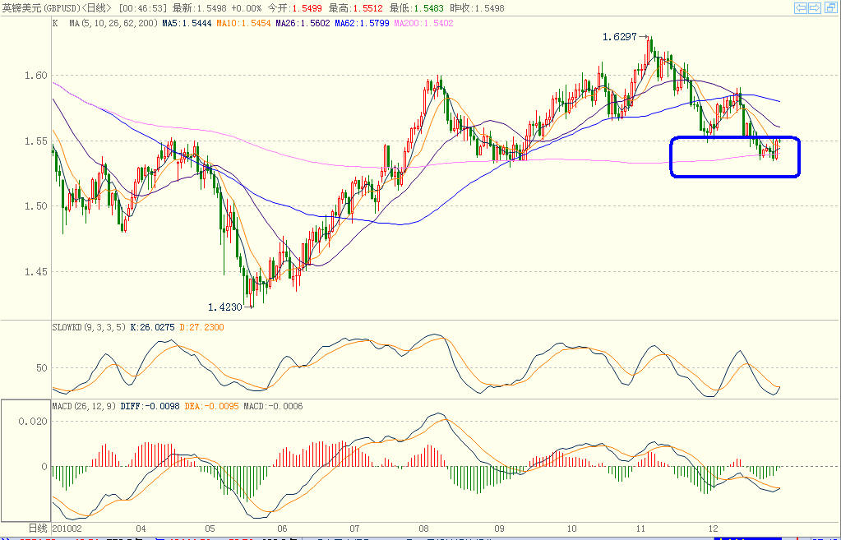Click the 201002 date on time axis
Screen dimensions: 841x540
click(x=67, y=528)
